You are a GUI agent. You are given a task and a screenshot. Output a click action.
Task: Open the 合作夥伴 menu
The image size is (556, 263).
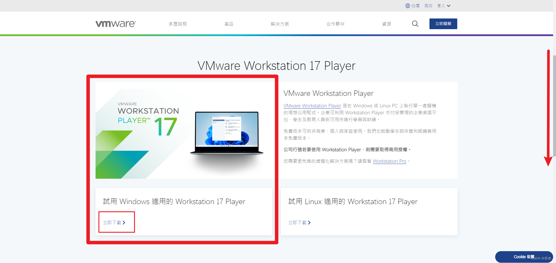[x=335, y=24]
